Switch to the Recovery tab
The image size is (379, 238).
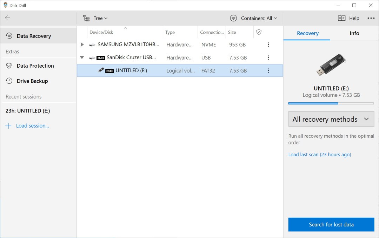(307, 33)
